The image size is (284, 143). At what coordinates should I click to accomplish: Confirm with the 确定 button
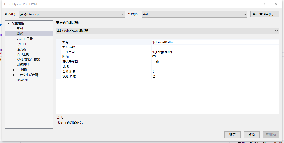(x=232, y=134)
